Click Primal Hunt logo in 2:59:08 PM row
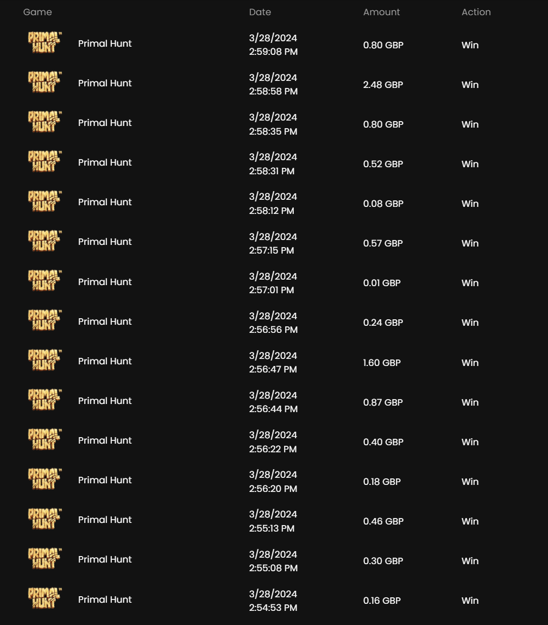 pos(45,44)
